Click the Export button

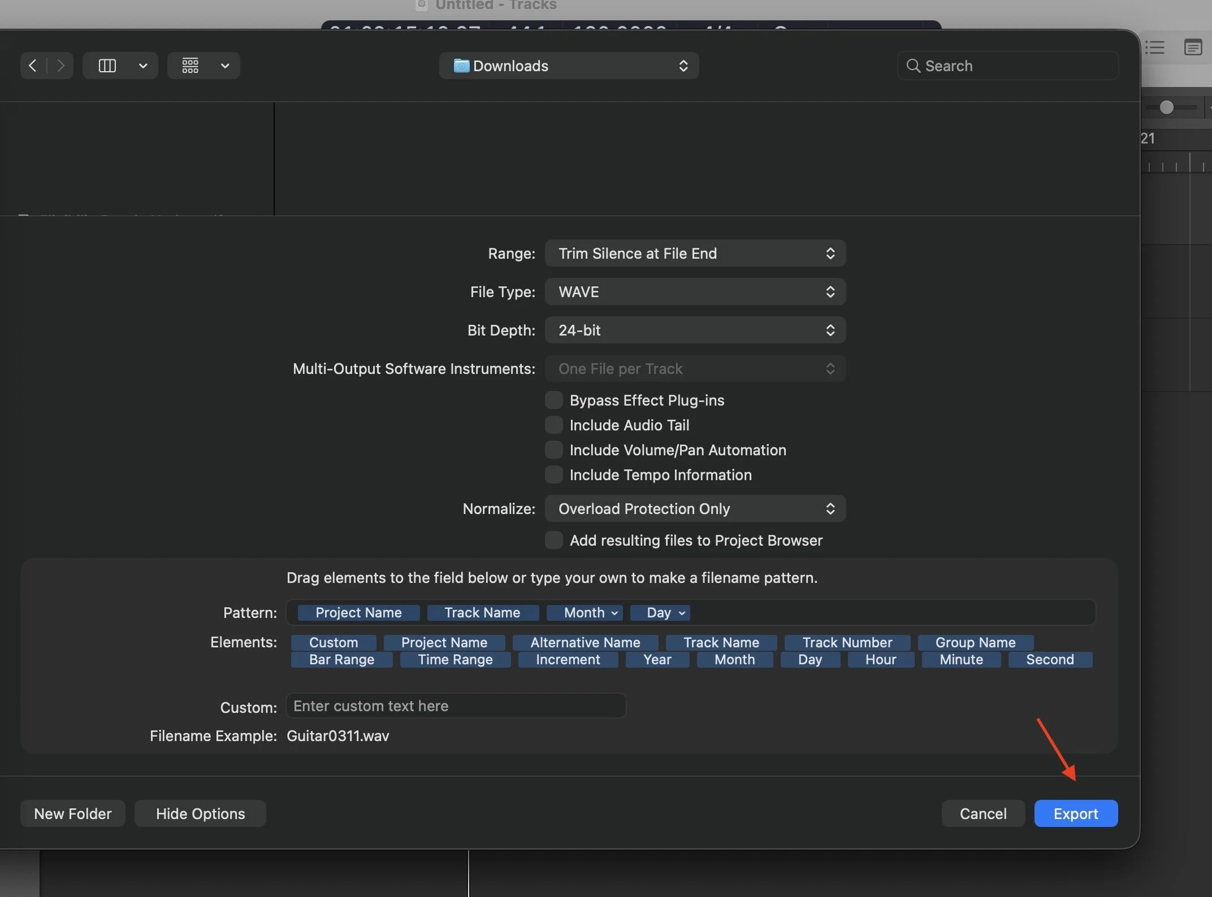(1075, 813)
